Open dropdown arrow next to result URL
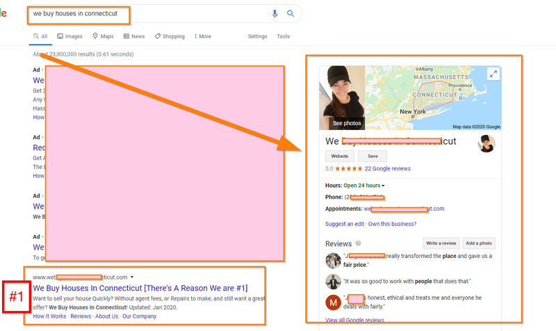 tap(132, 277)
